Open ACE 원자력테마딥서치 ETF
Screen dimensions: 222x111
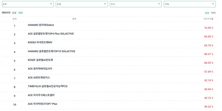pos(40,69)
